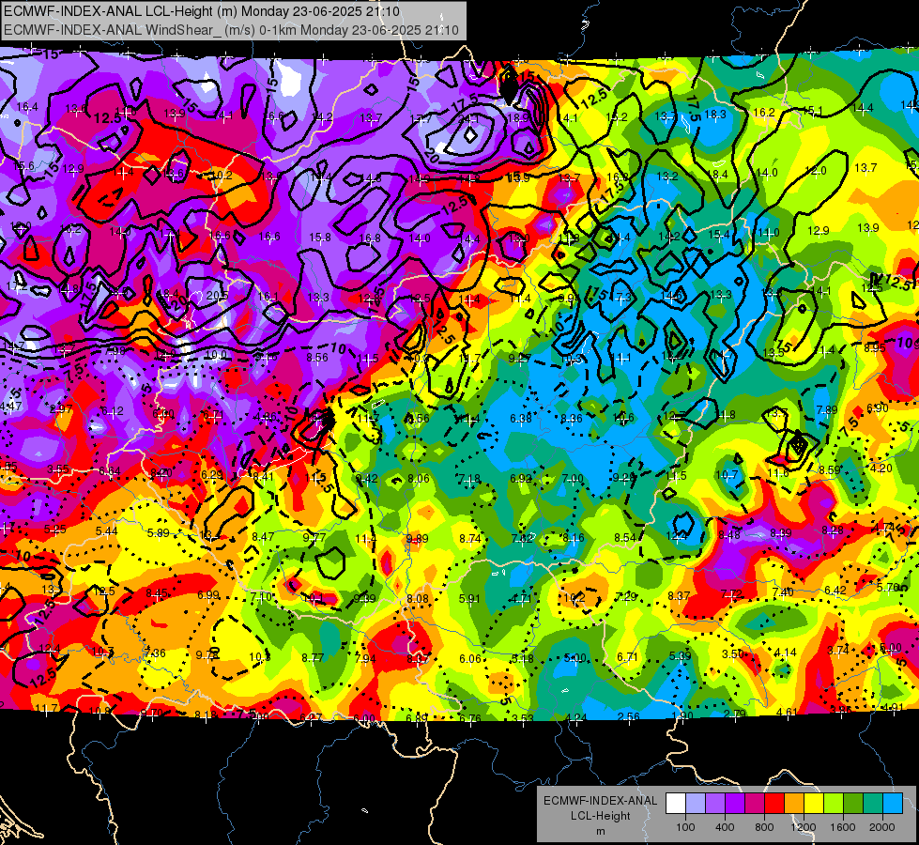The height and width of the screenshot is (845, 919).
Task: Click the wind shear value 5.39
Action: pyautogui.click(x=680, y=655)
